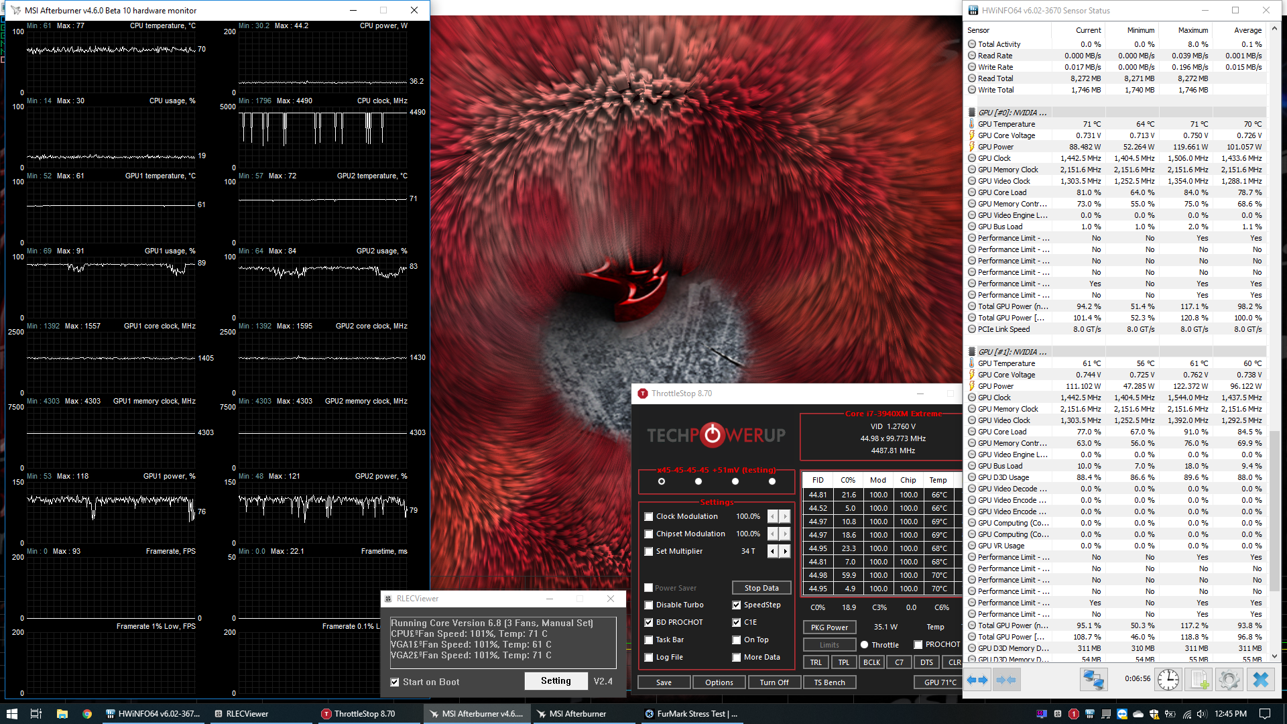Decrease Clock Modulation with left arrow
The width and height of the screenshot is (1287, 724).
click(x=773, y=516)
